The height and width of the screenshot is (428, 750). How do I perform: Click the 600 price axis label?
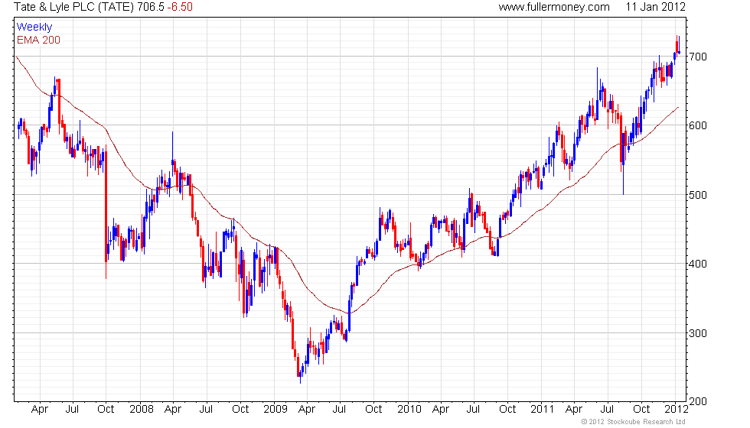(697, 125)
